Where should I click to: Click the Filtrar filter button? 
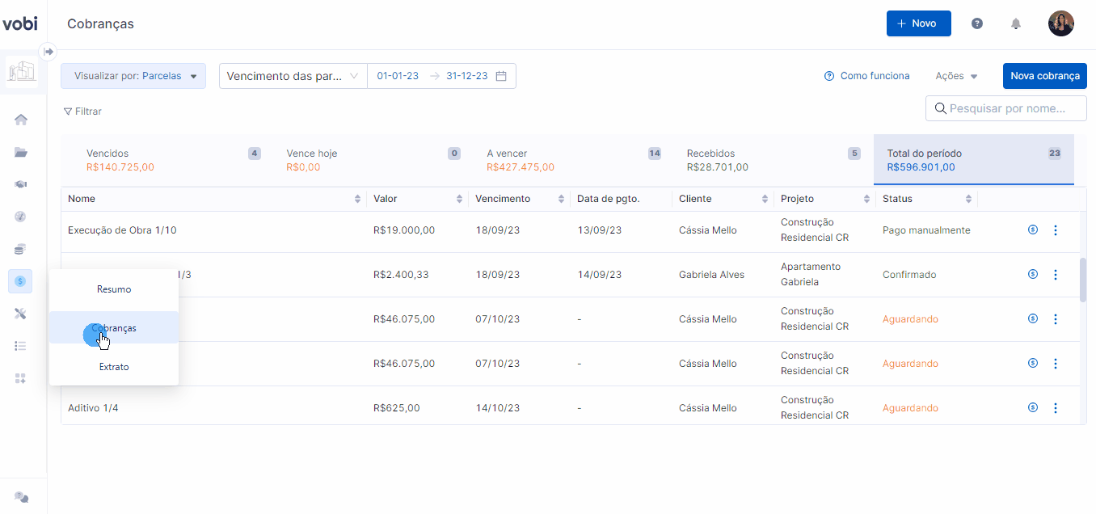pos(82,112)
